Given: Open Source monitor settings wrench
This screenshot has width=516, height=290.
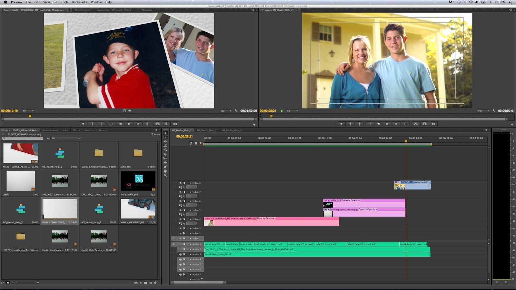Looking at the screenshot, I should [x=236, y=111].
